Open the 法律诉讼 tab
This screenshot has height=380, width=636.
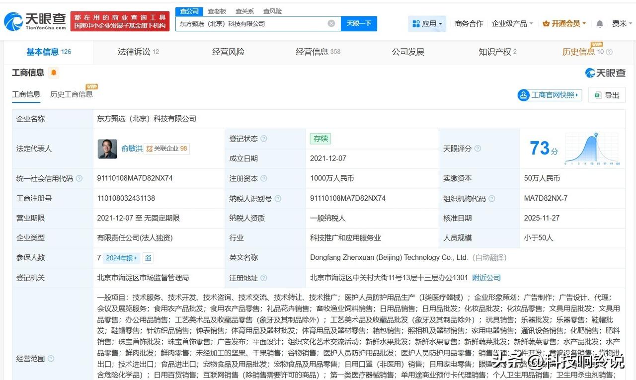click(138, 52)
